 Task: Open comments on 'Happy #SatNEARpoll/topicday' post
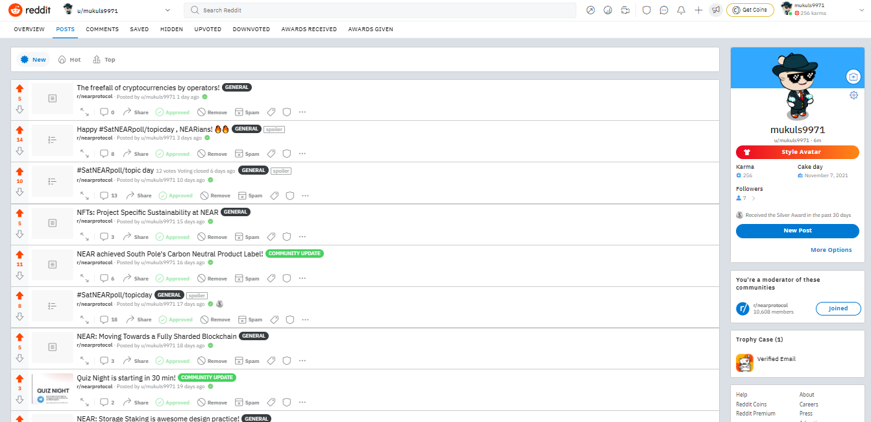tap(107, 154)
